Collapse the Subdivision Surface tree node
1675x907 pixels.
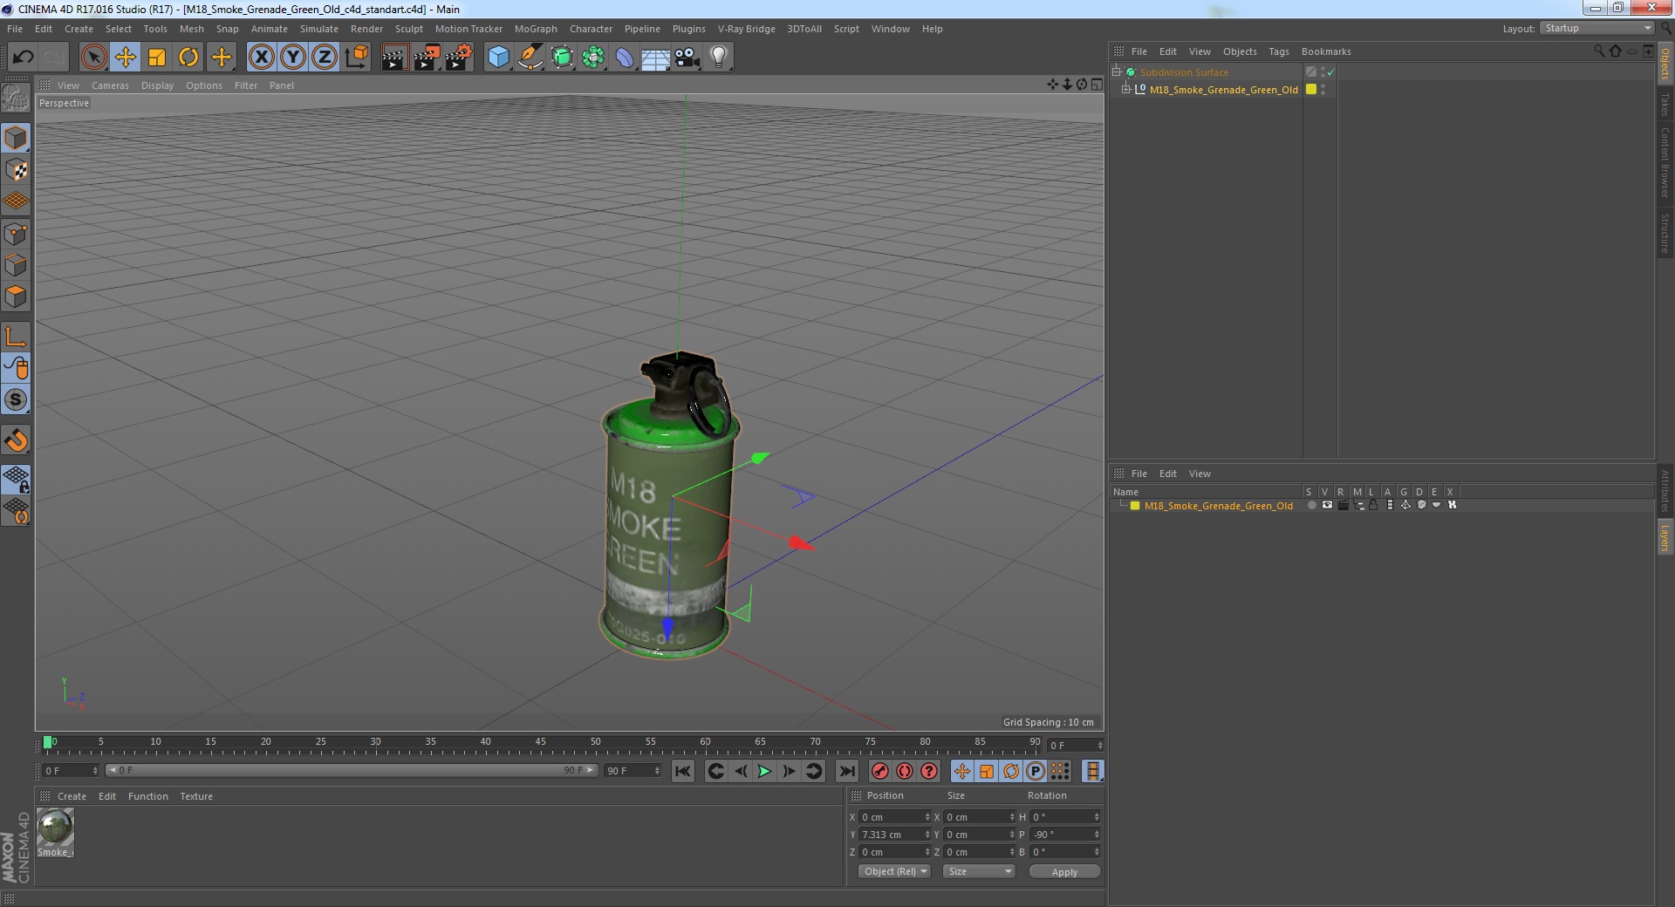(1116, 72)
